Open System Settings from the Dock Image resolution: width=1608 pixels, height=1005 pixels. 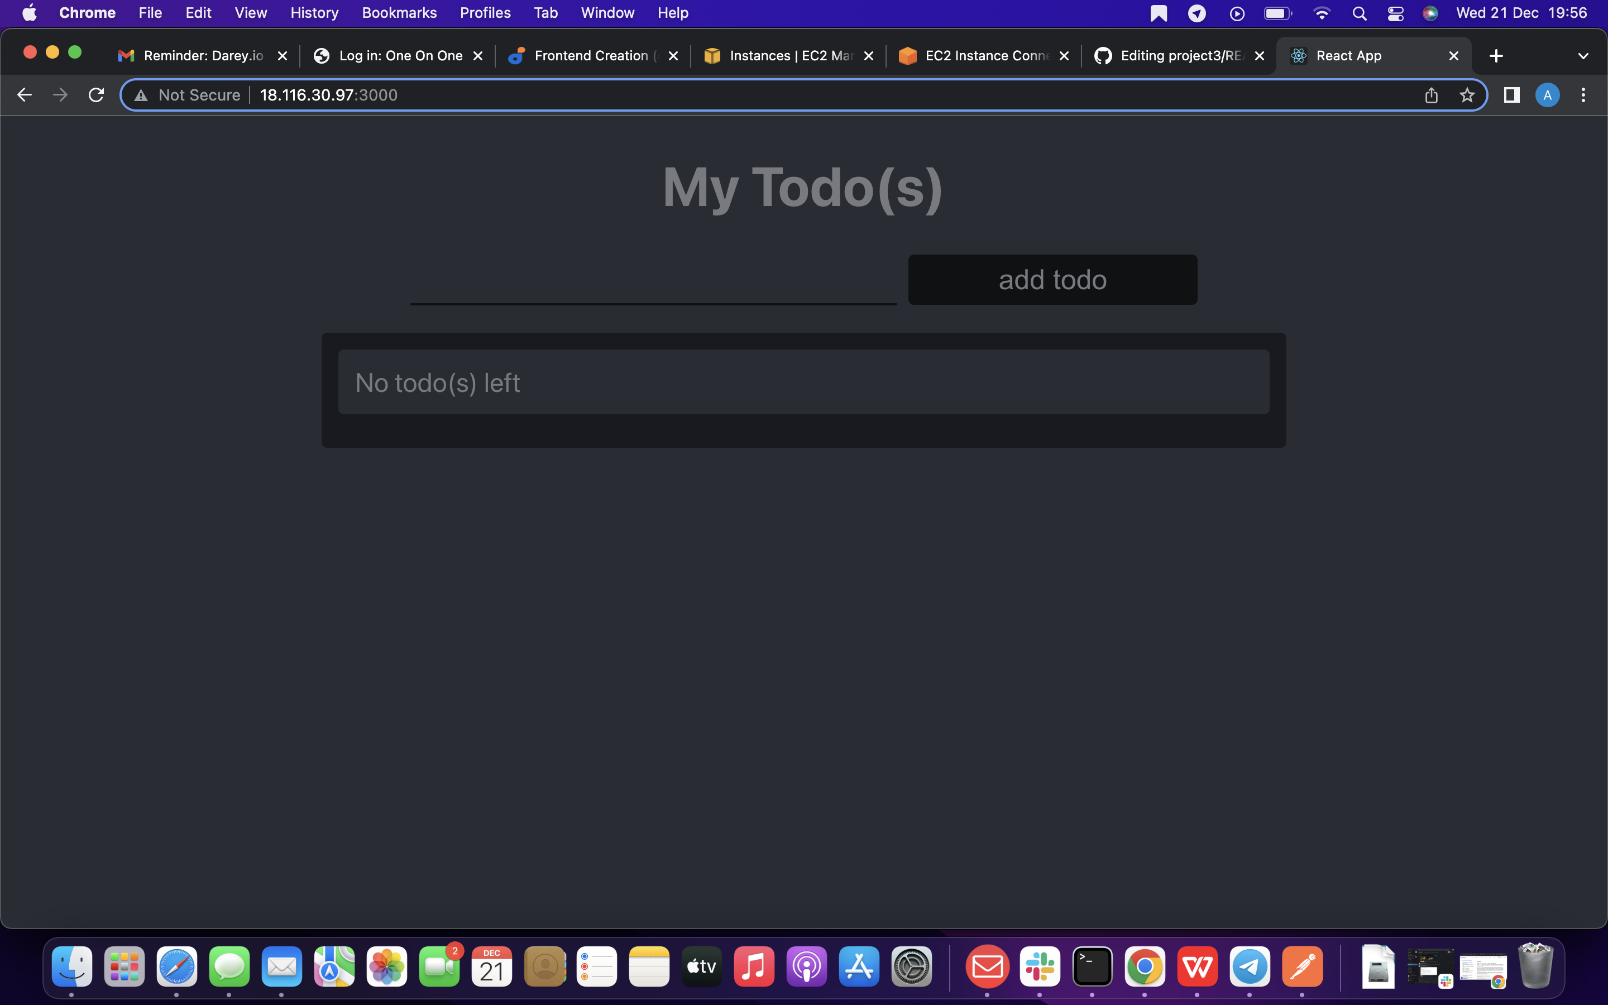[x=911, y=966]
